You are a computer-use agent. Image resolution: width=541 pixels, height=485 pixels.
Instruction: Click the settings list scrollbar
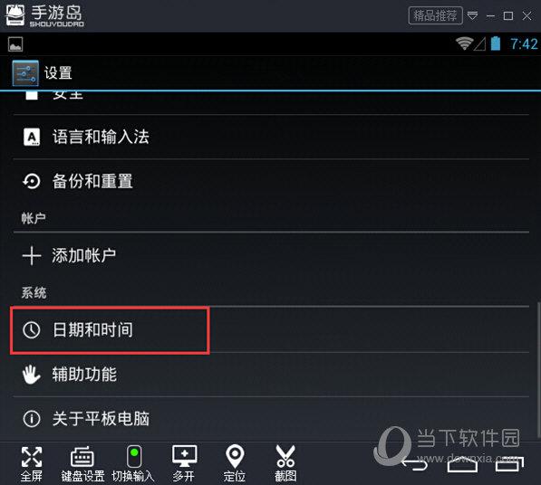[x=538, y=370]
